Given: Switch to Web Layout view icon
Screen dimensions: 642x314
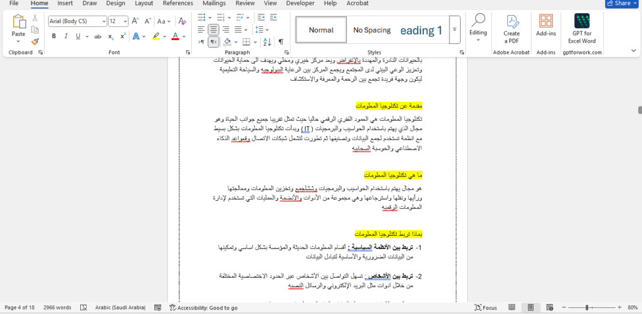Looking at the screenshot, I should click(550, 308).
